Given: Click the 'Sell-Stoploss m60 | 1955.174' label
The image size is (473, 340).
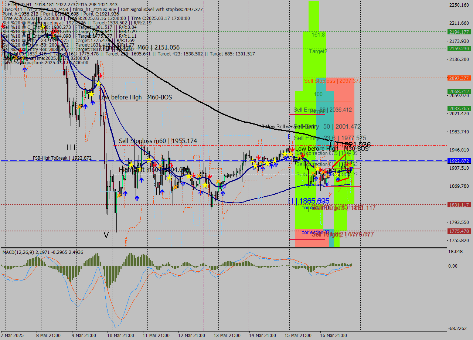Looking at the screenshot, I should coord(158,141).
